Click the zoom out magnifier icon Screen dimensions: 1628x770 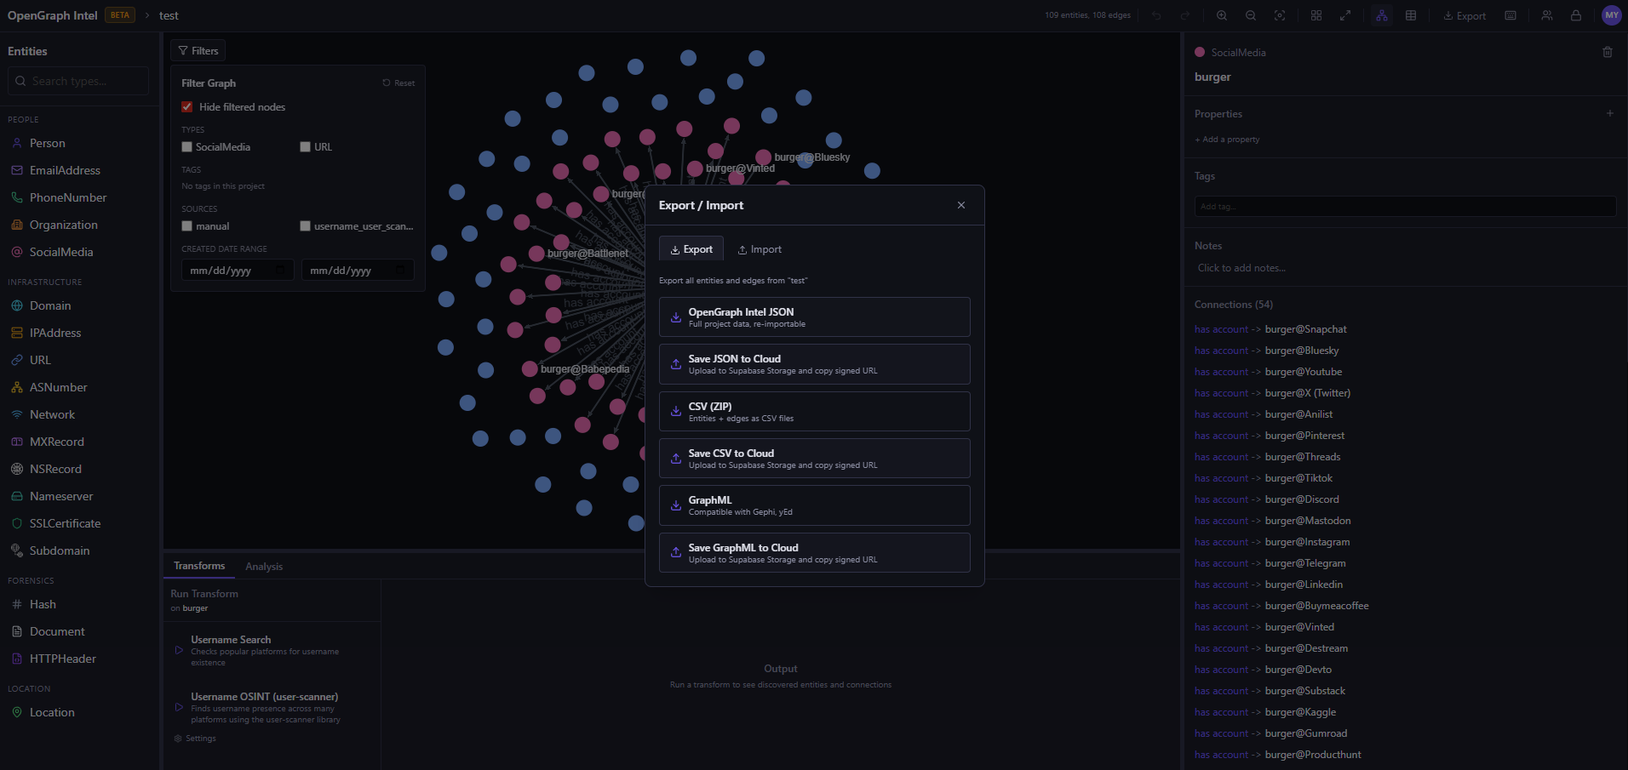1251,15
